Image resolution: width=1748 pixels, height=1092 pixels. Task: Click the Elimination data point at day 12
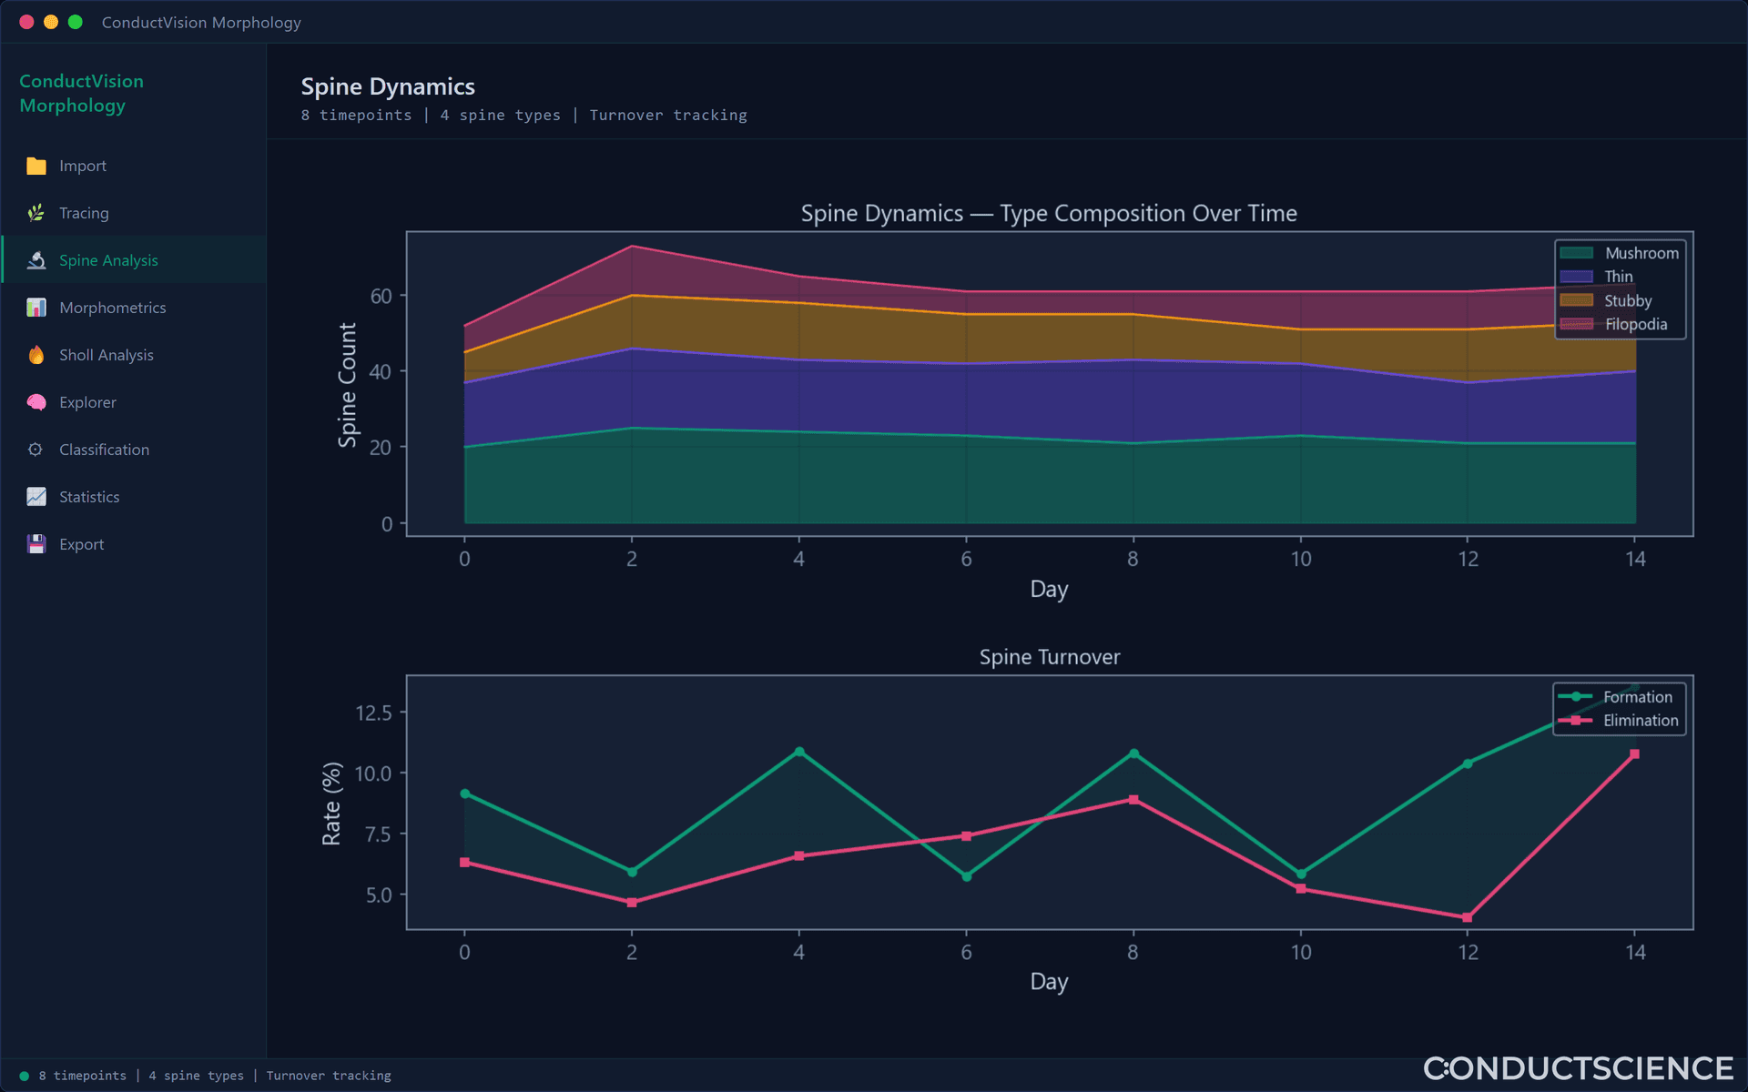1468,917
